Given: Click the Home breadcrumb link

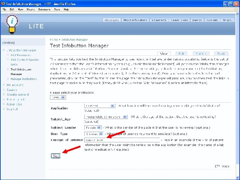Looking at the screenshot, I should pos(54,39).
